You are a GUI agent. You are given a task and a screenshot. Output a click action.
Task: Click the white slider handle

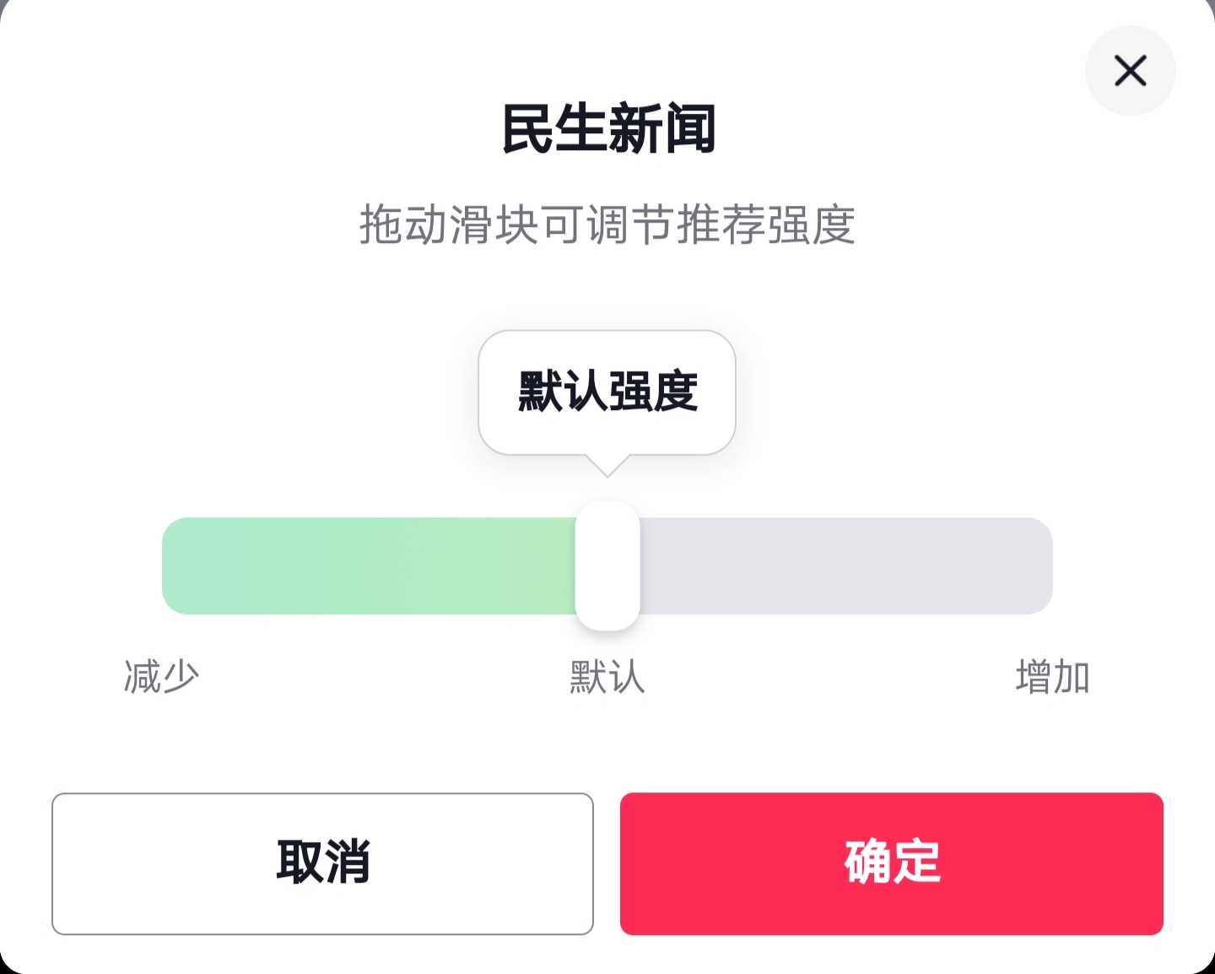(x=607, y=565)
